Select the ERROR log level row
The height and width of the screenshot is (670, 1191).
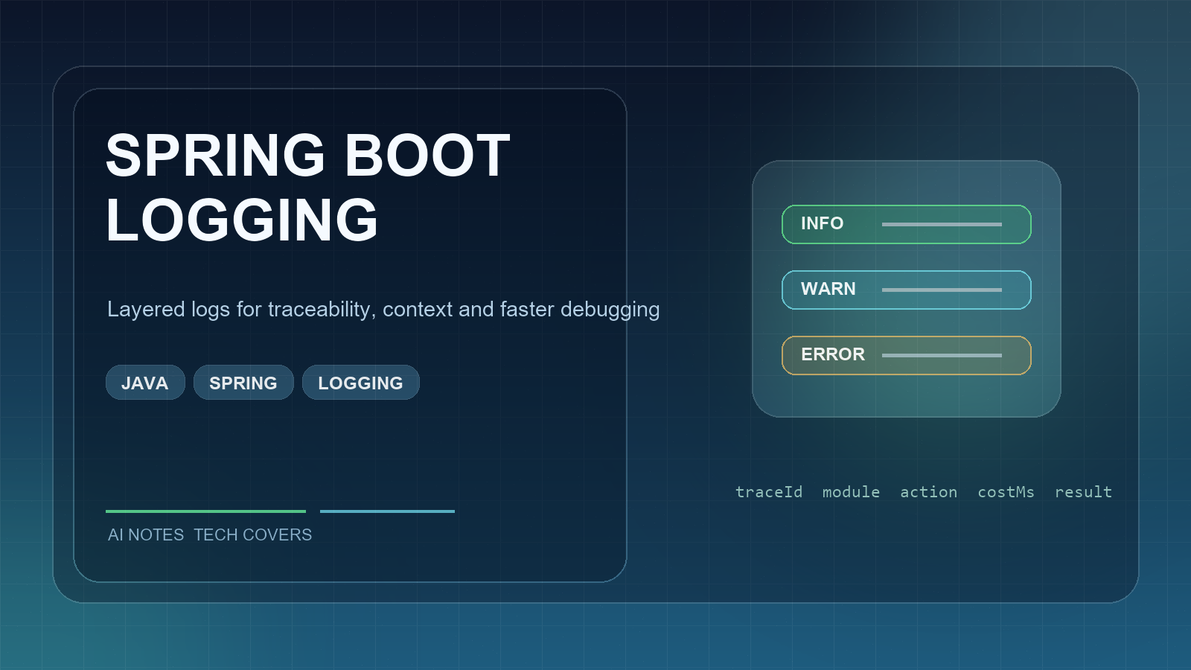point(906,355)
